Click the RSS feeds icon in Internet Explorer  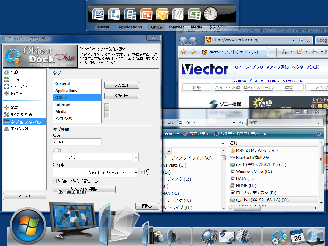point(299,52)
